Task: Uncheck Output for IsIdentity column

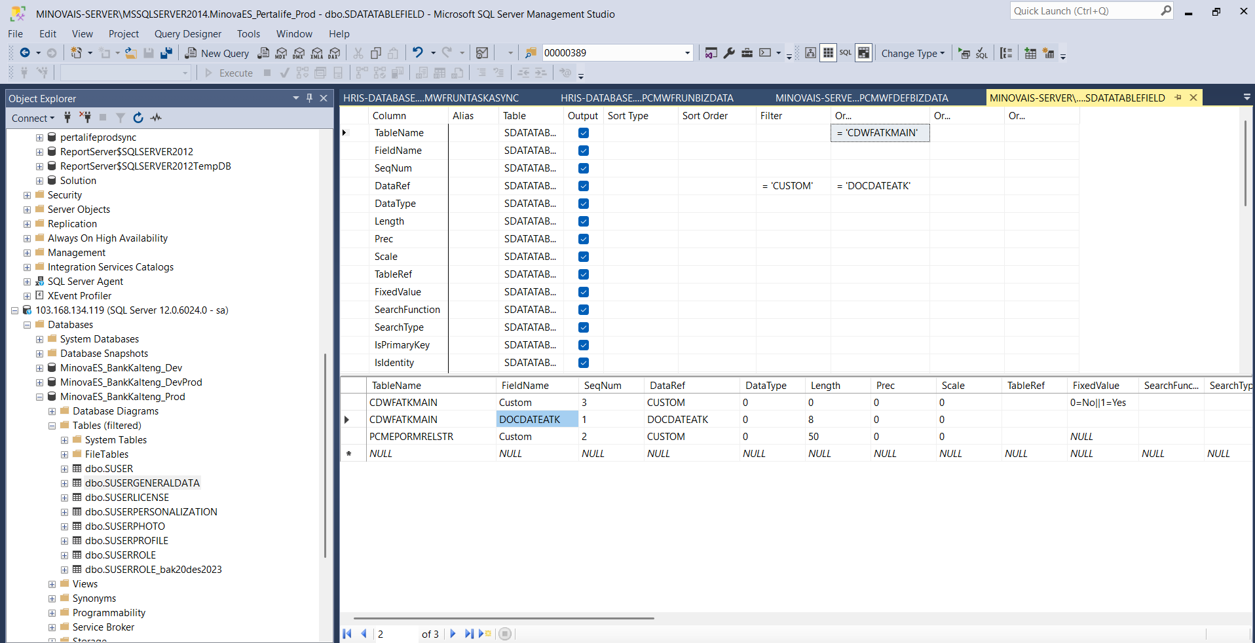Action: point(584,363)
